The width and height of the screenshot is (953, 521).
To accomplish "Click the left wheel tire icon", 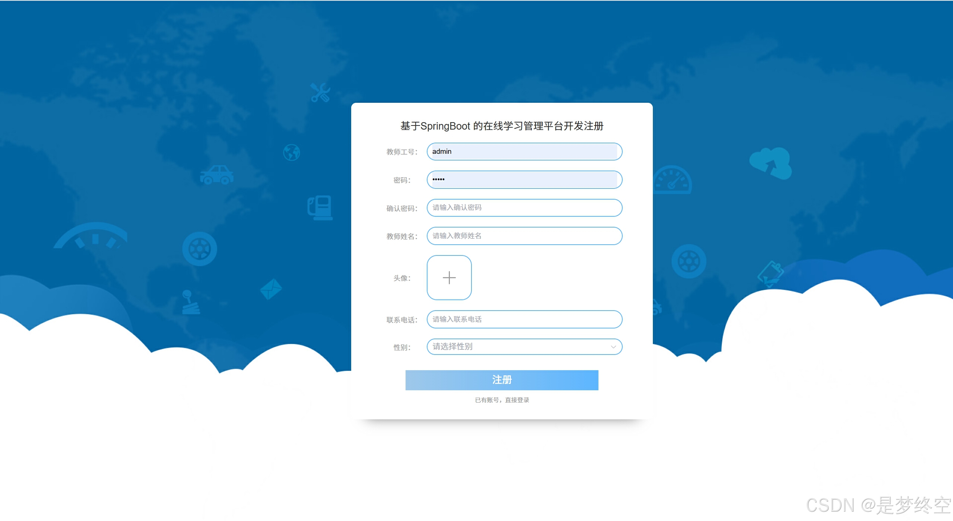I will 200,249.
